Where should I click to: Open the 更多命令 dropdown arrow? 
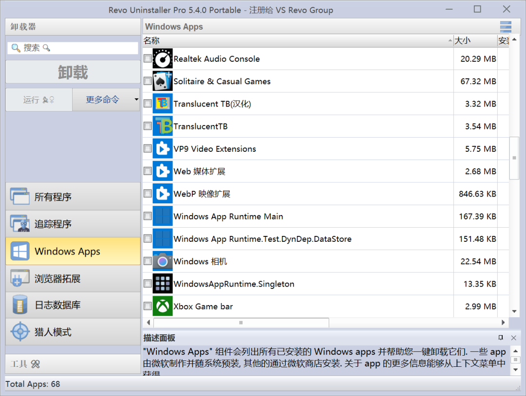pos(136,100)
